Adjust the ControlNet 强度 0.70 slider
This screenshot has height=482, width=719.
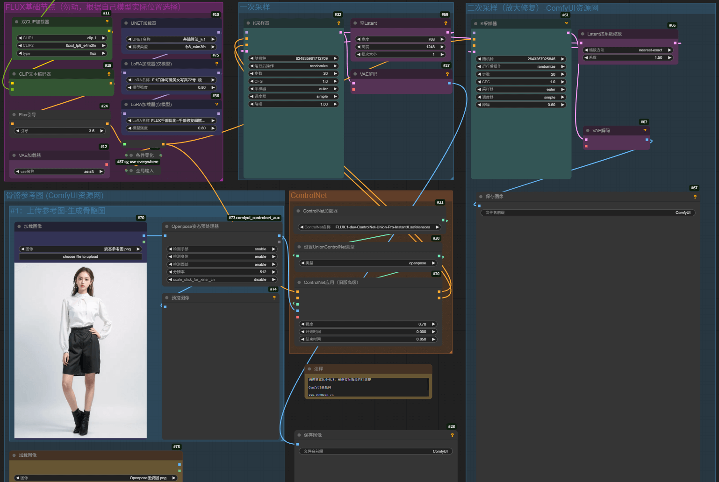[x=368, y=324]
